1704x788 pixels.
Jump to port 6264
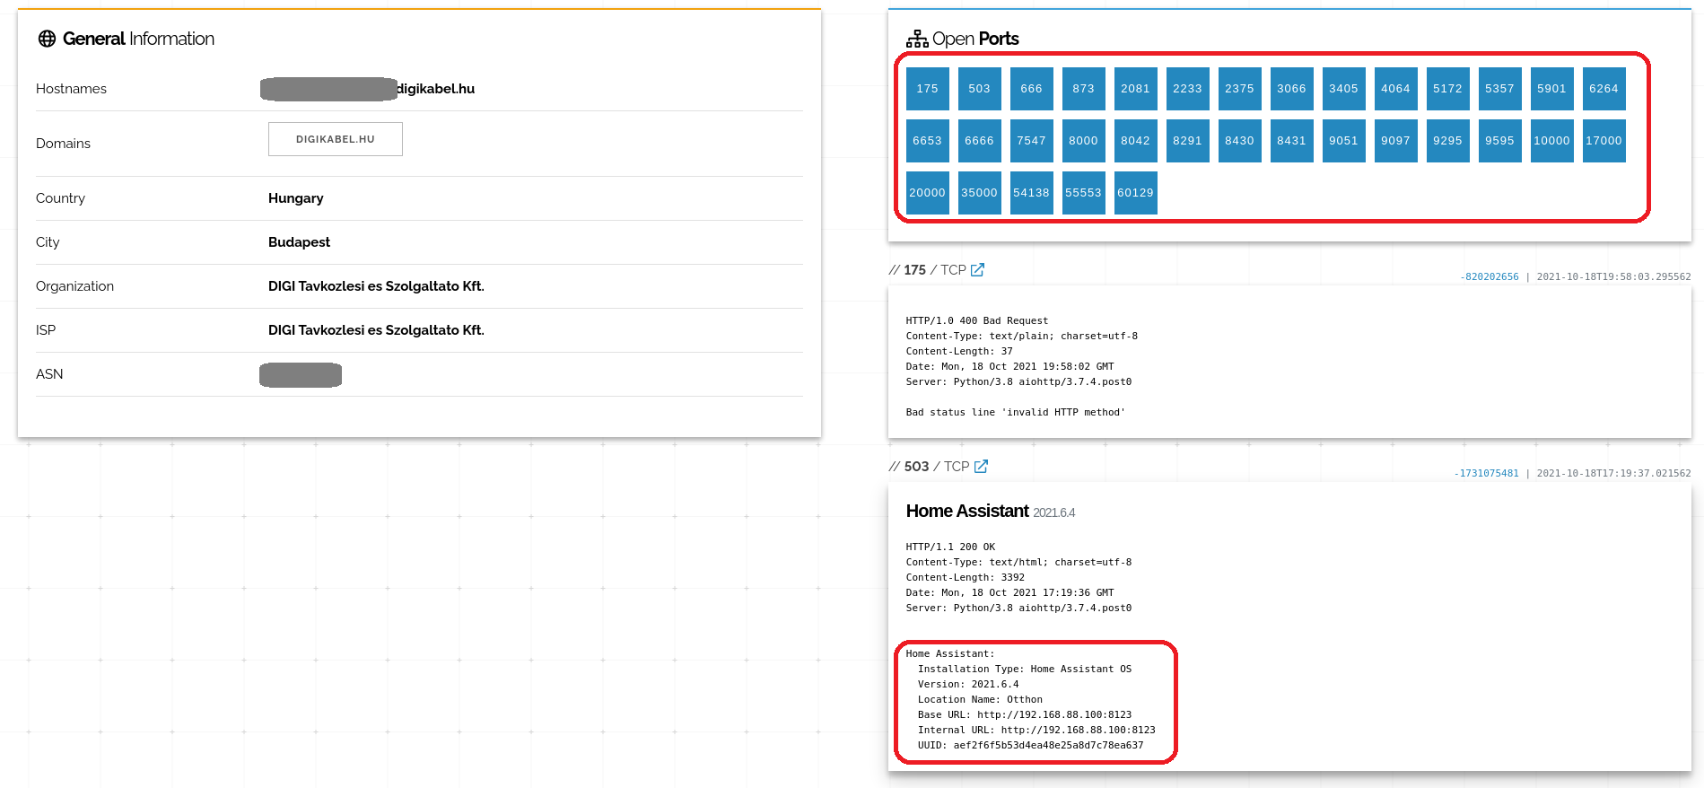pyautogui.click(x=1604, y=89)
